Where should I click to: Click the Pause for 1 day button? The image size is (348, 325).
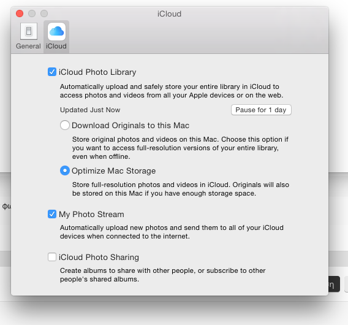261,110
